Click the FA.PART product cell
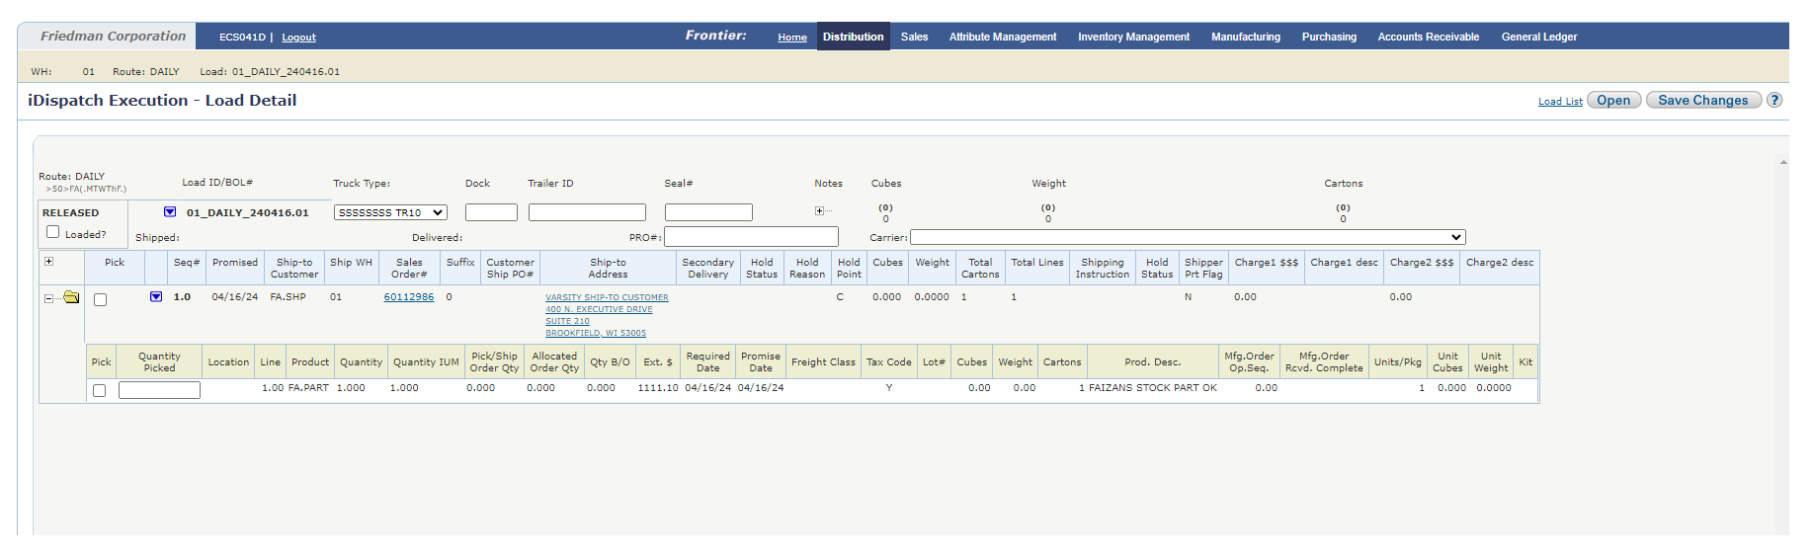Image resolution: width=1813 pixels, height=558 pixels. (x=308, y=388)
